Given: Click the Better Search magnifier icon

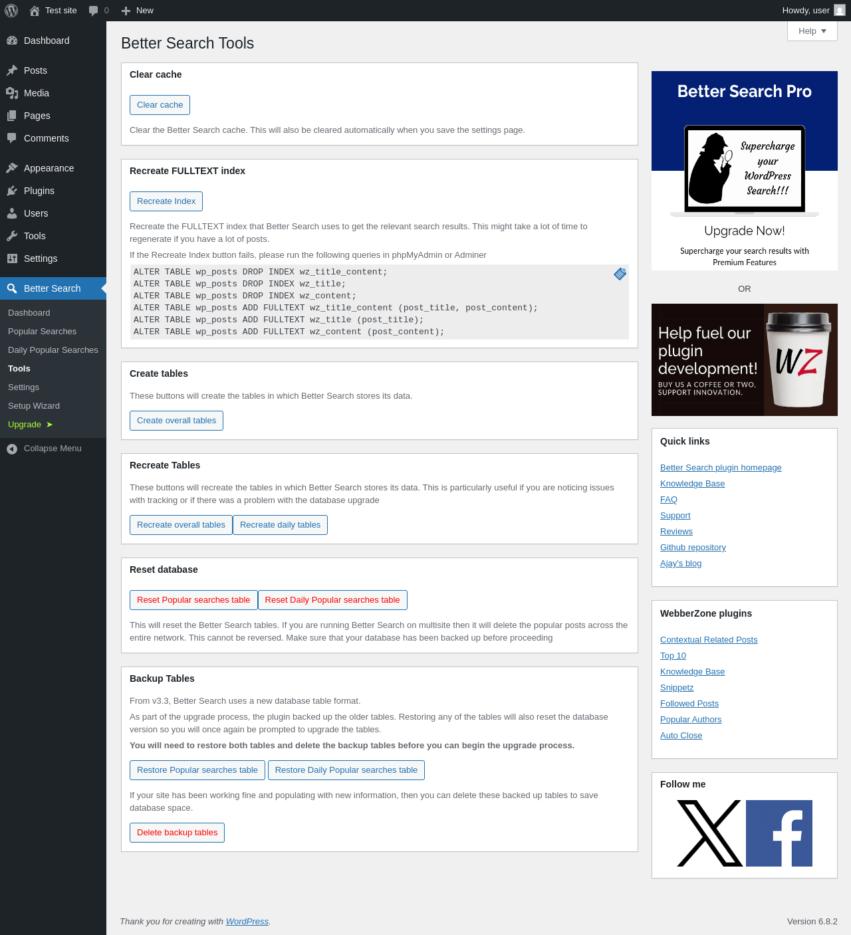Looking at the screenshot, I should point(12,288).
